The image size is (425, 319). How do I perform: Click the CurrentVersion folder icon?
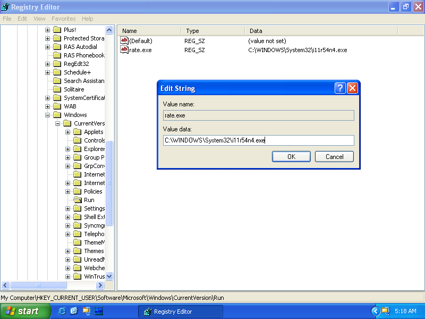pyautogui.click(x=67, y=123)
